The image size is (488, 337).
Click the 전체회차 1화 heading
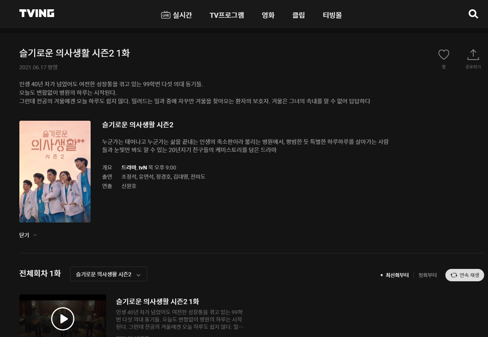click(40, 274)
